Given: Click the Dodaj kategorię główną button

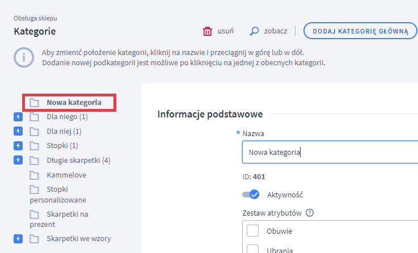Looking at the screenshot, I should 360,31.
